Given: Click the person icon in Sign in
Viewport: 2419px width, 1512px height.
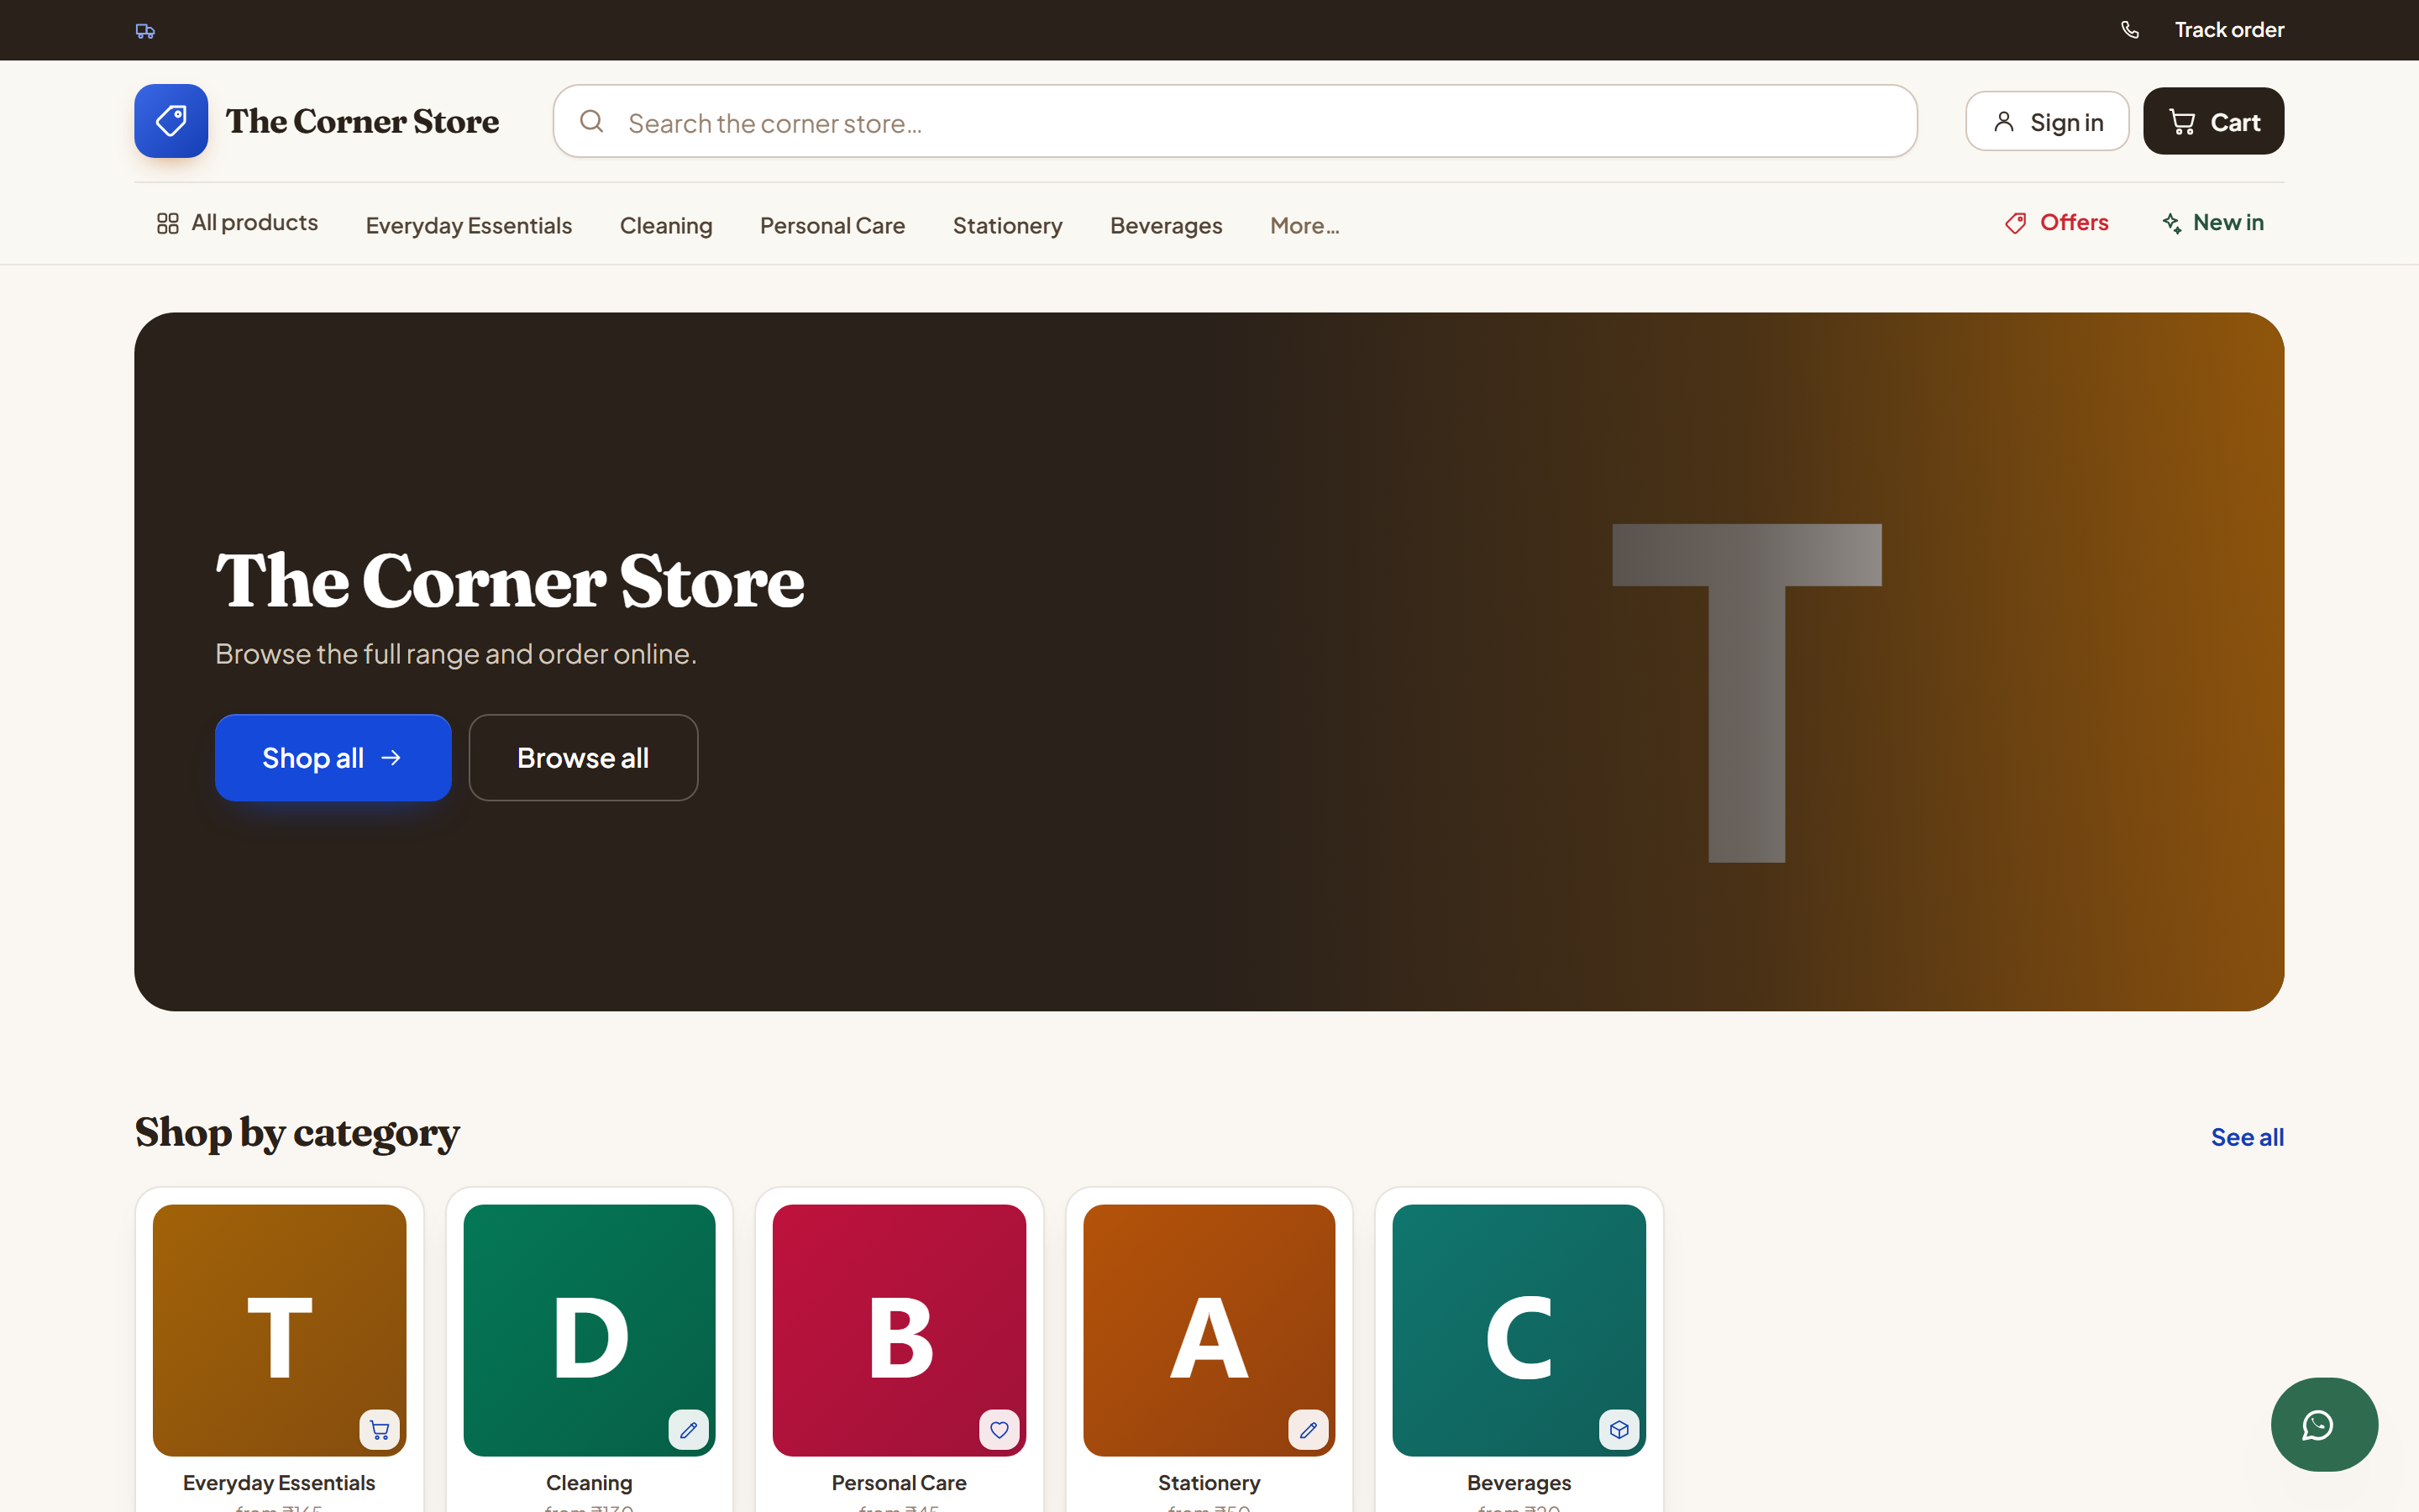Looking at the screenshot, I should tap(2003, 121).
